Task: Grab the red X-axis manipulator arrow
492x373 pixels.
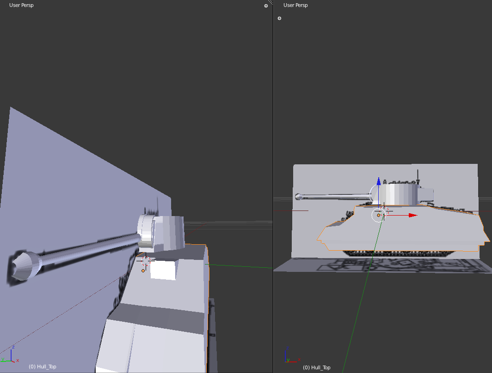Action: [x=412, y=215]
